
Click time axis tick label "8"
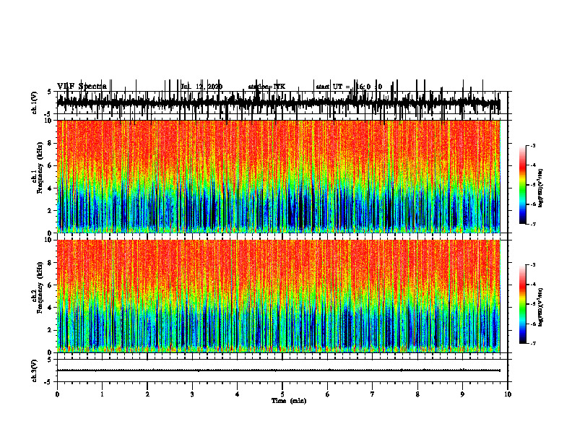(417, 394)
